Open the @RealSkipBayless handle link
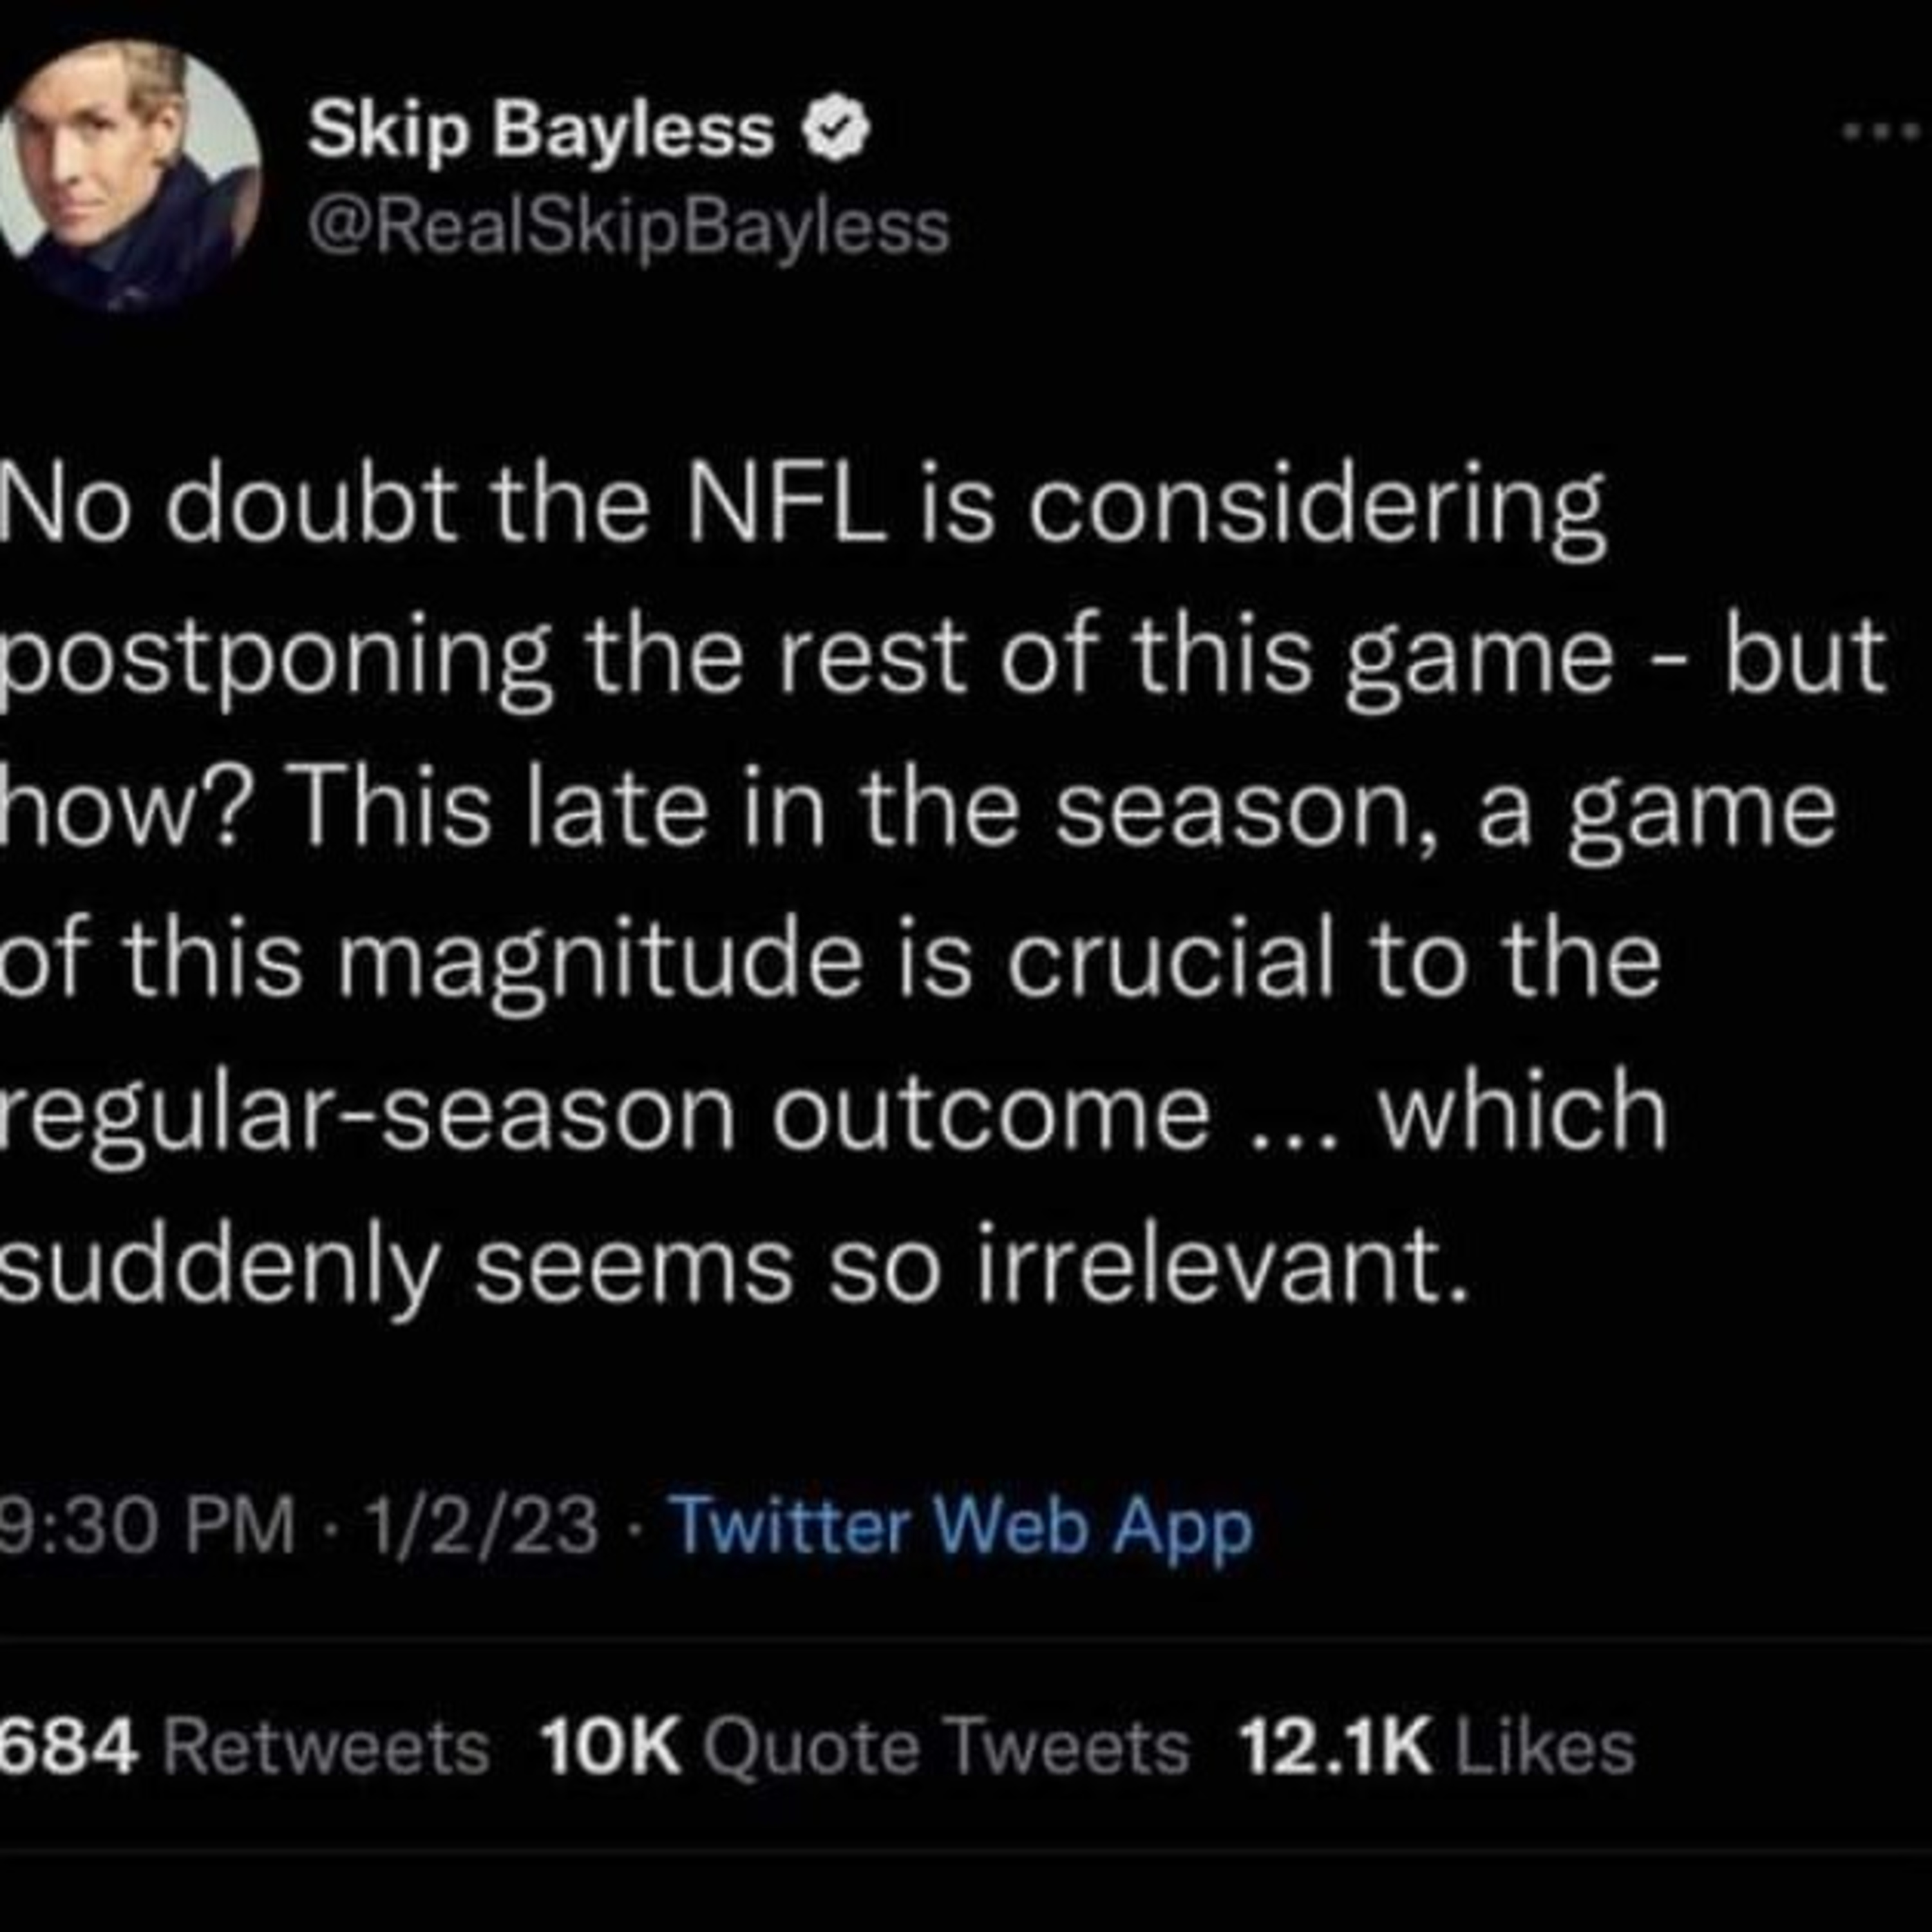1932x1932 pixels. coord(628,228)
